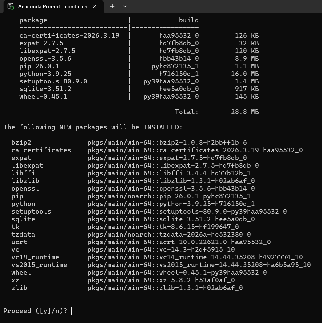Image resolution: width=322 pixels, height=323 pixels.
Task: Click the ca-certificates-2026.3.19 table entry
Action: coord(69,35)
